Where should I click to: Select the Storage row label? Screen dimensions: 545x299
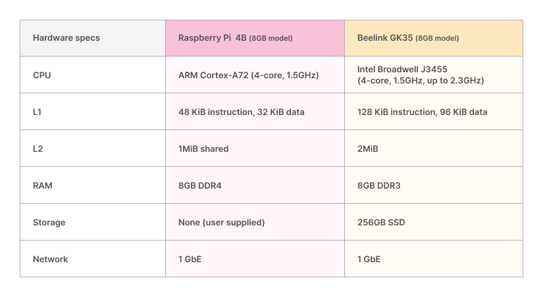click(49, 222)
